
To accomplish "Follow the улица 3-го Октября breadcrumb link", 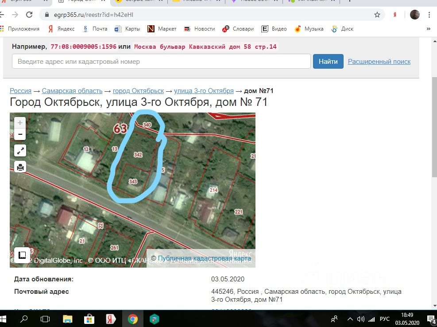I will point(204,91).
